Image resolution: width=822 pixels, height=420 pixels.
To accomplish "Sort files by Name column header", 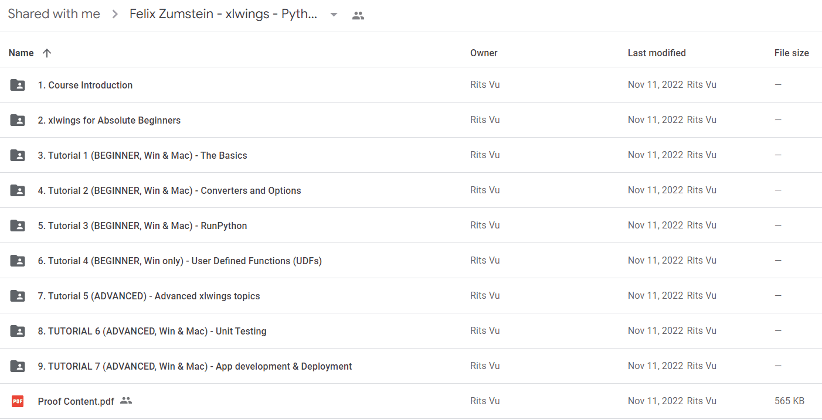I will click(21, 53).
